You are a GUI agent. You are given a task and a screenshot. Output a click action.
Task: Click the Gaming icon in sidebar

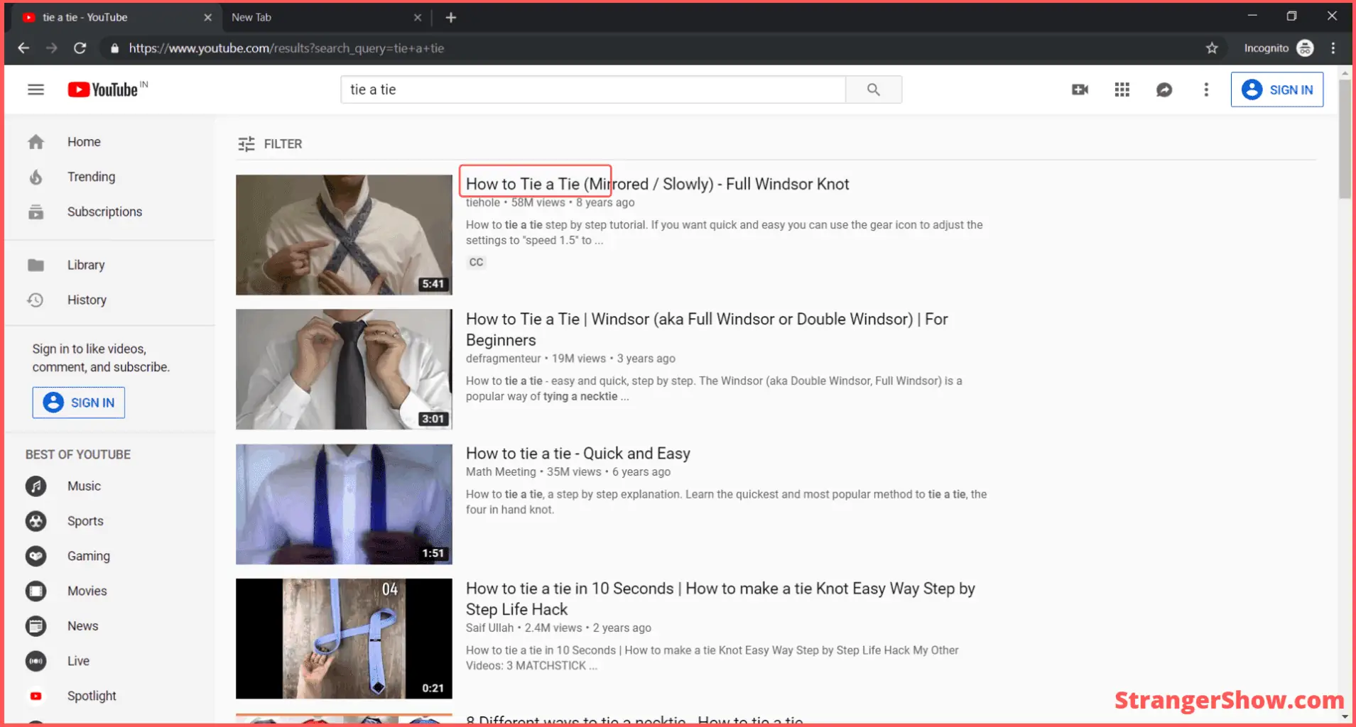coord(36,556)
